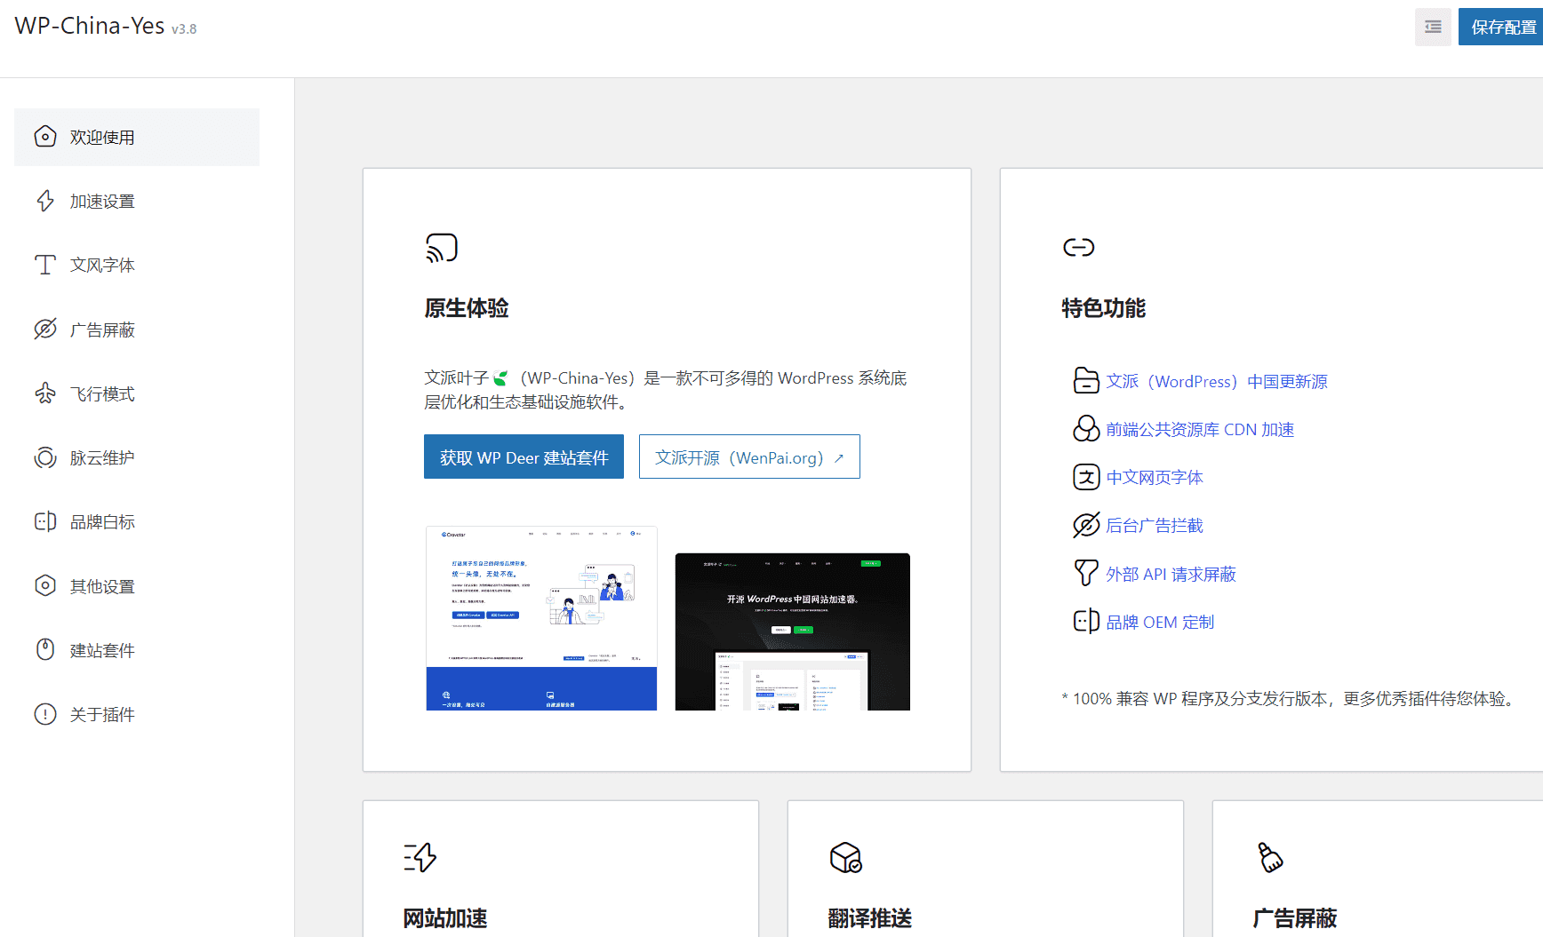1543x937 pixels.
Task: Switch to 加速设置 menu item
Action: pos(137,201)
